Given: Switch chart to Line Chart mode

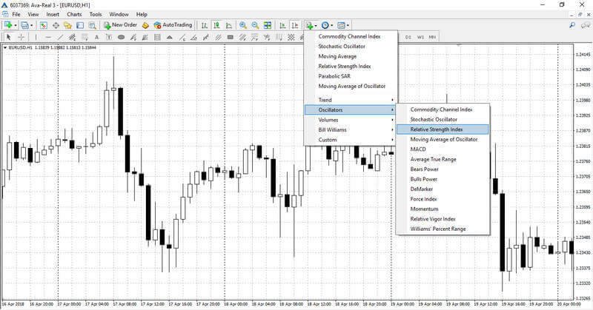Looking at the screenshot, I should click(229, 25).
